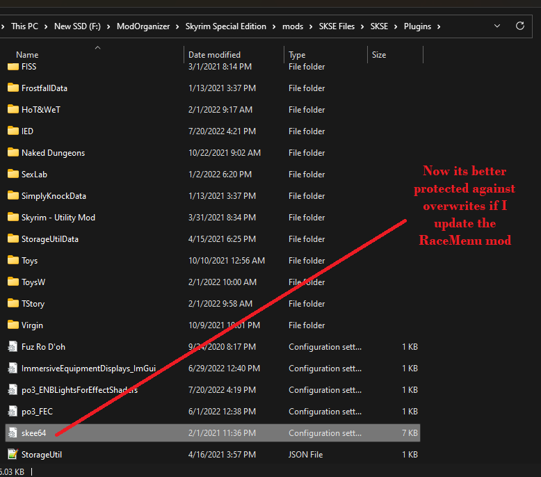Expand chevron after Plugins breadcrumb

(x=439, y=26)
